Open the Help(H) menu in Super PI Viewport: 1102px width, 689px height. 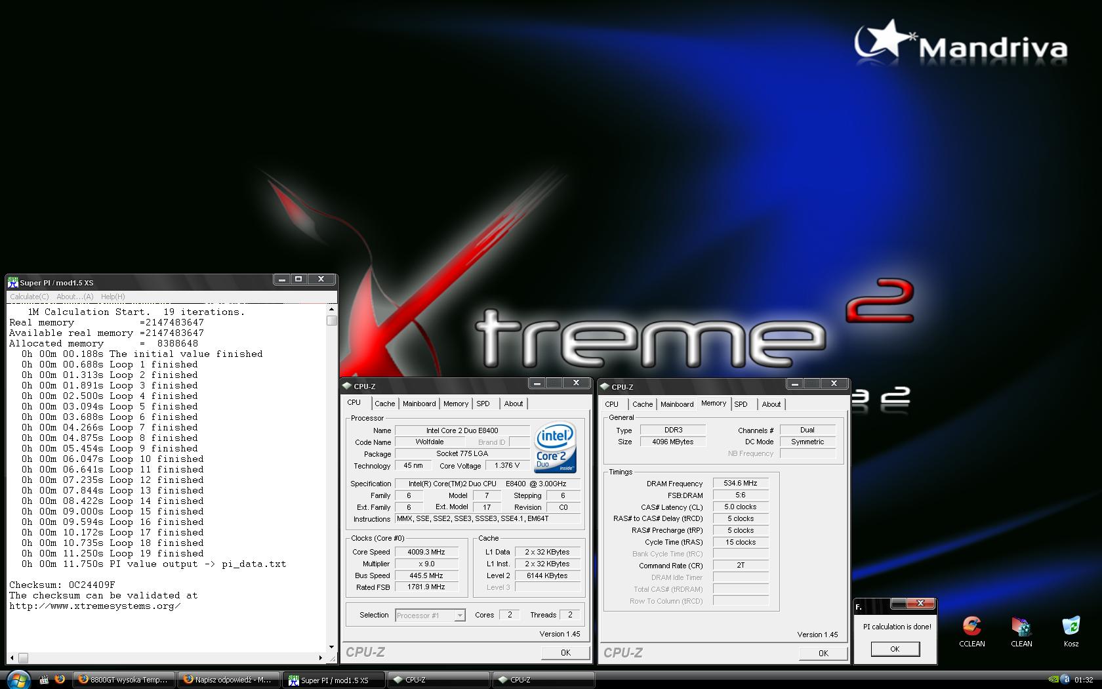click(113, 297)
